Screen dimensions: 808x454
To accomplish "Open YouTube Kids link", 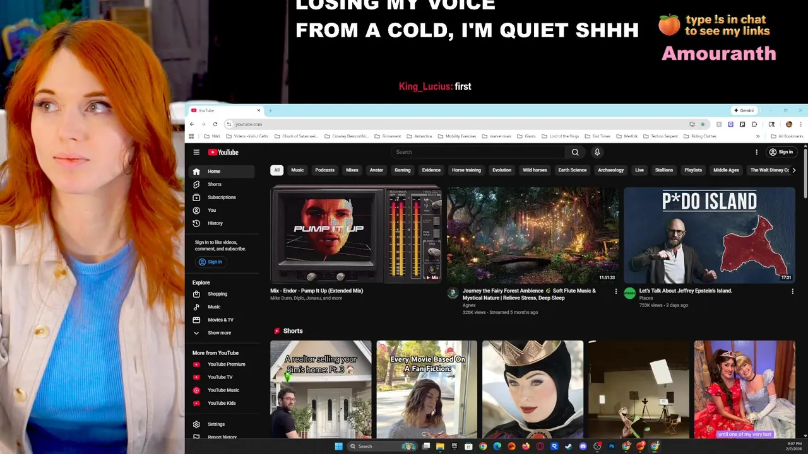I will [x=223, y=403].
